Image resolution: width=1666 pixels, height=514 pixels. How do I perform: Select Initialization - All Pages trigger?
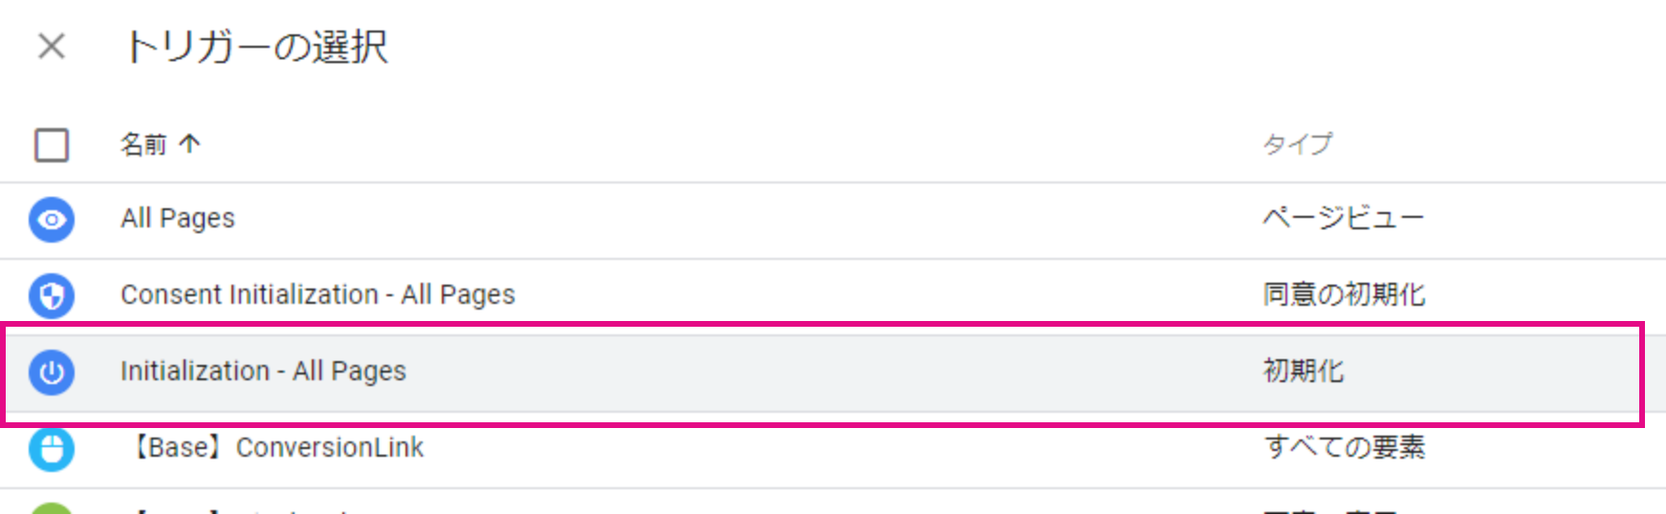(x=263, y=372)
